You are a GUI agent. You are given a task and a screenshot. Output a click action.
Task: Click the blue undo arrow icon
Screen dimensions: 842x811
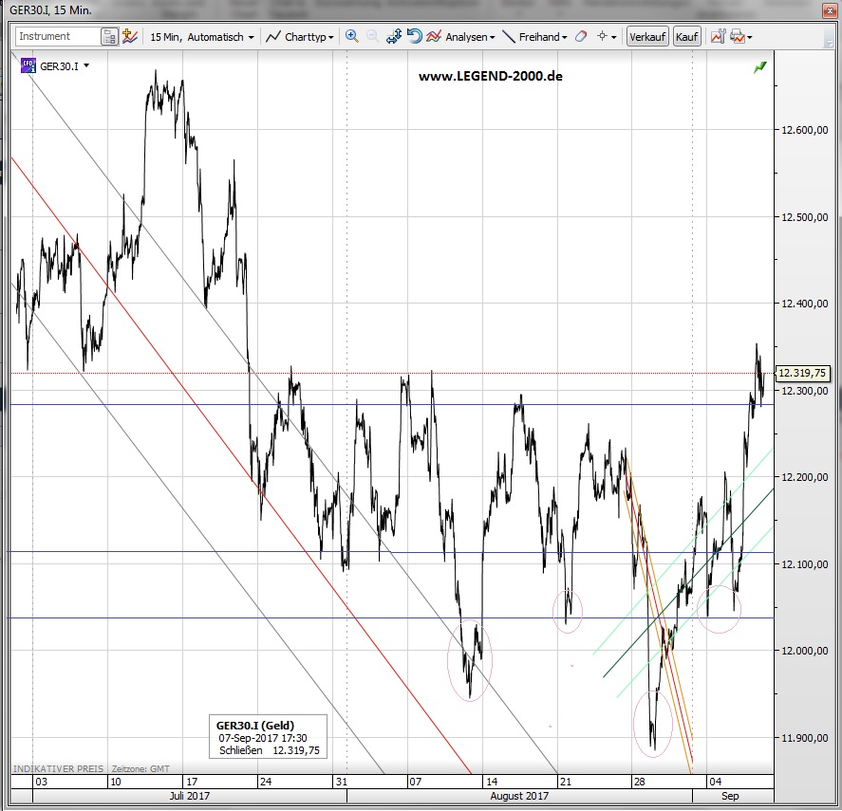click(x=414, y=37)
